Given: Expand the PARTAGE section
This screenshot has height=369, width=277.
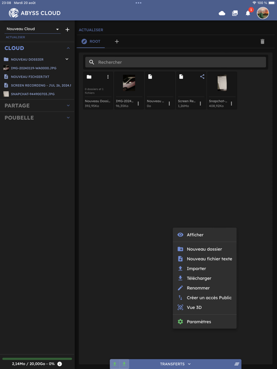Looking at the screenshot, I should click(68, 105).
